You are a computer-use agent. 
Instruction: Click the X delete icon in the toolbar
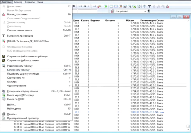74,6
